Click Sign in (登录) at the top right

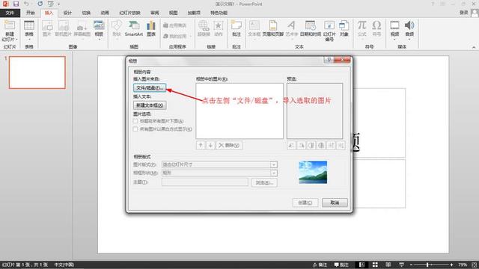point(464,13)
